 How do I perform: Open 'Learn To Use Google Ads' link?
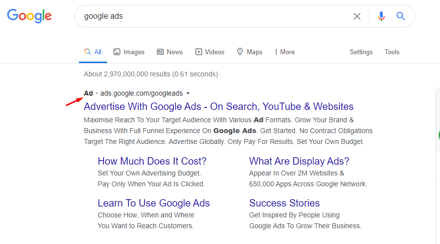(154, 203)
